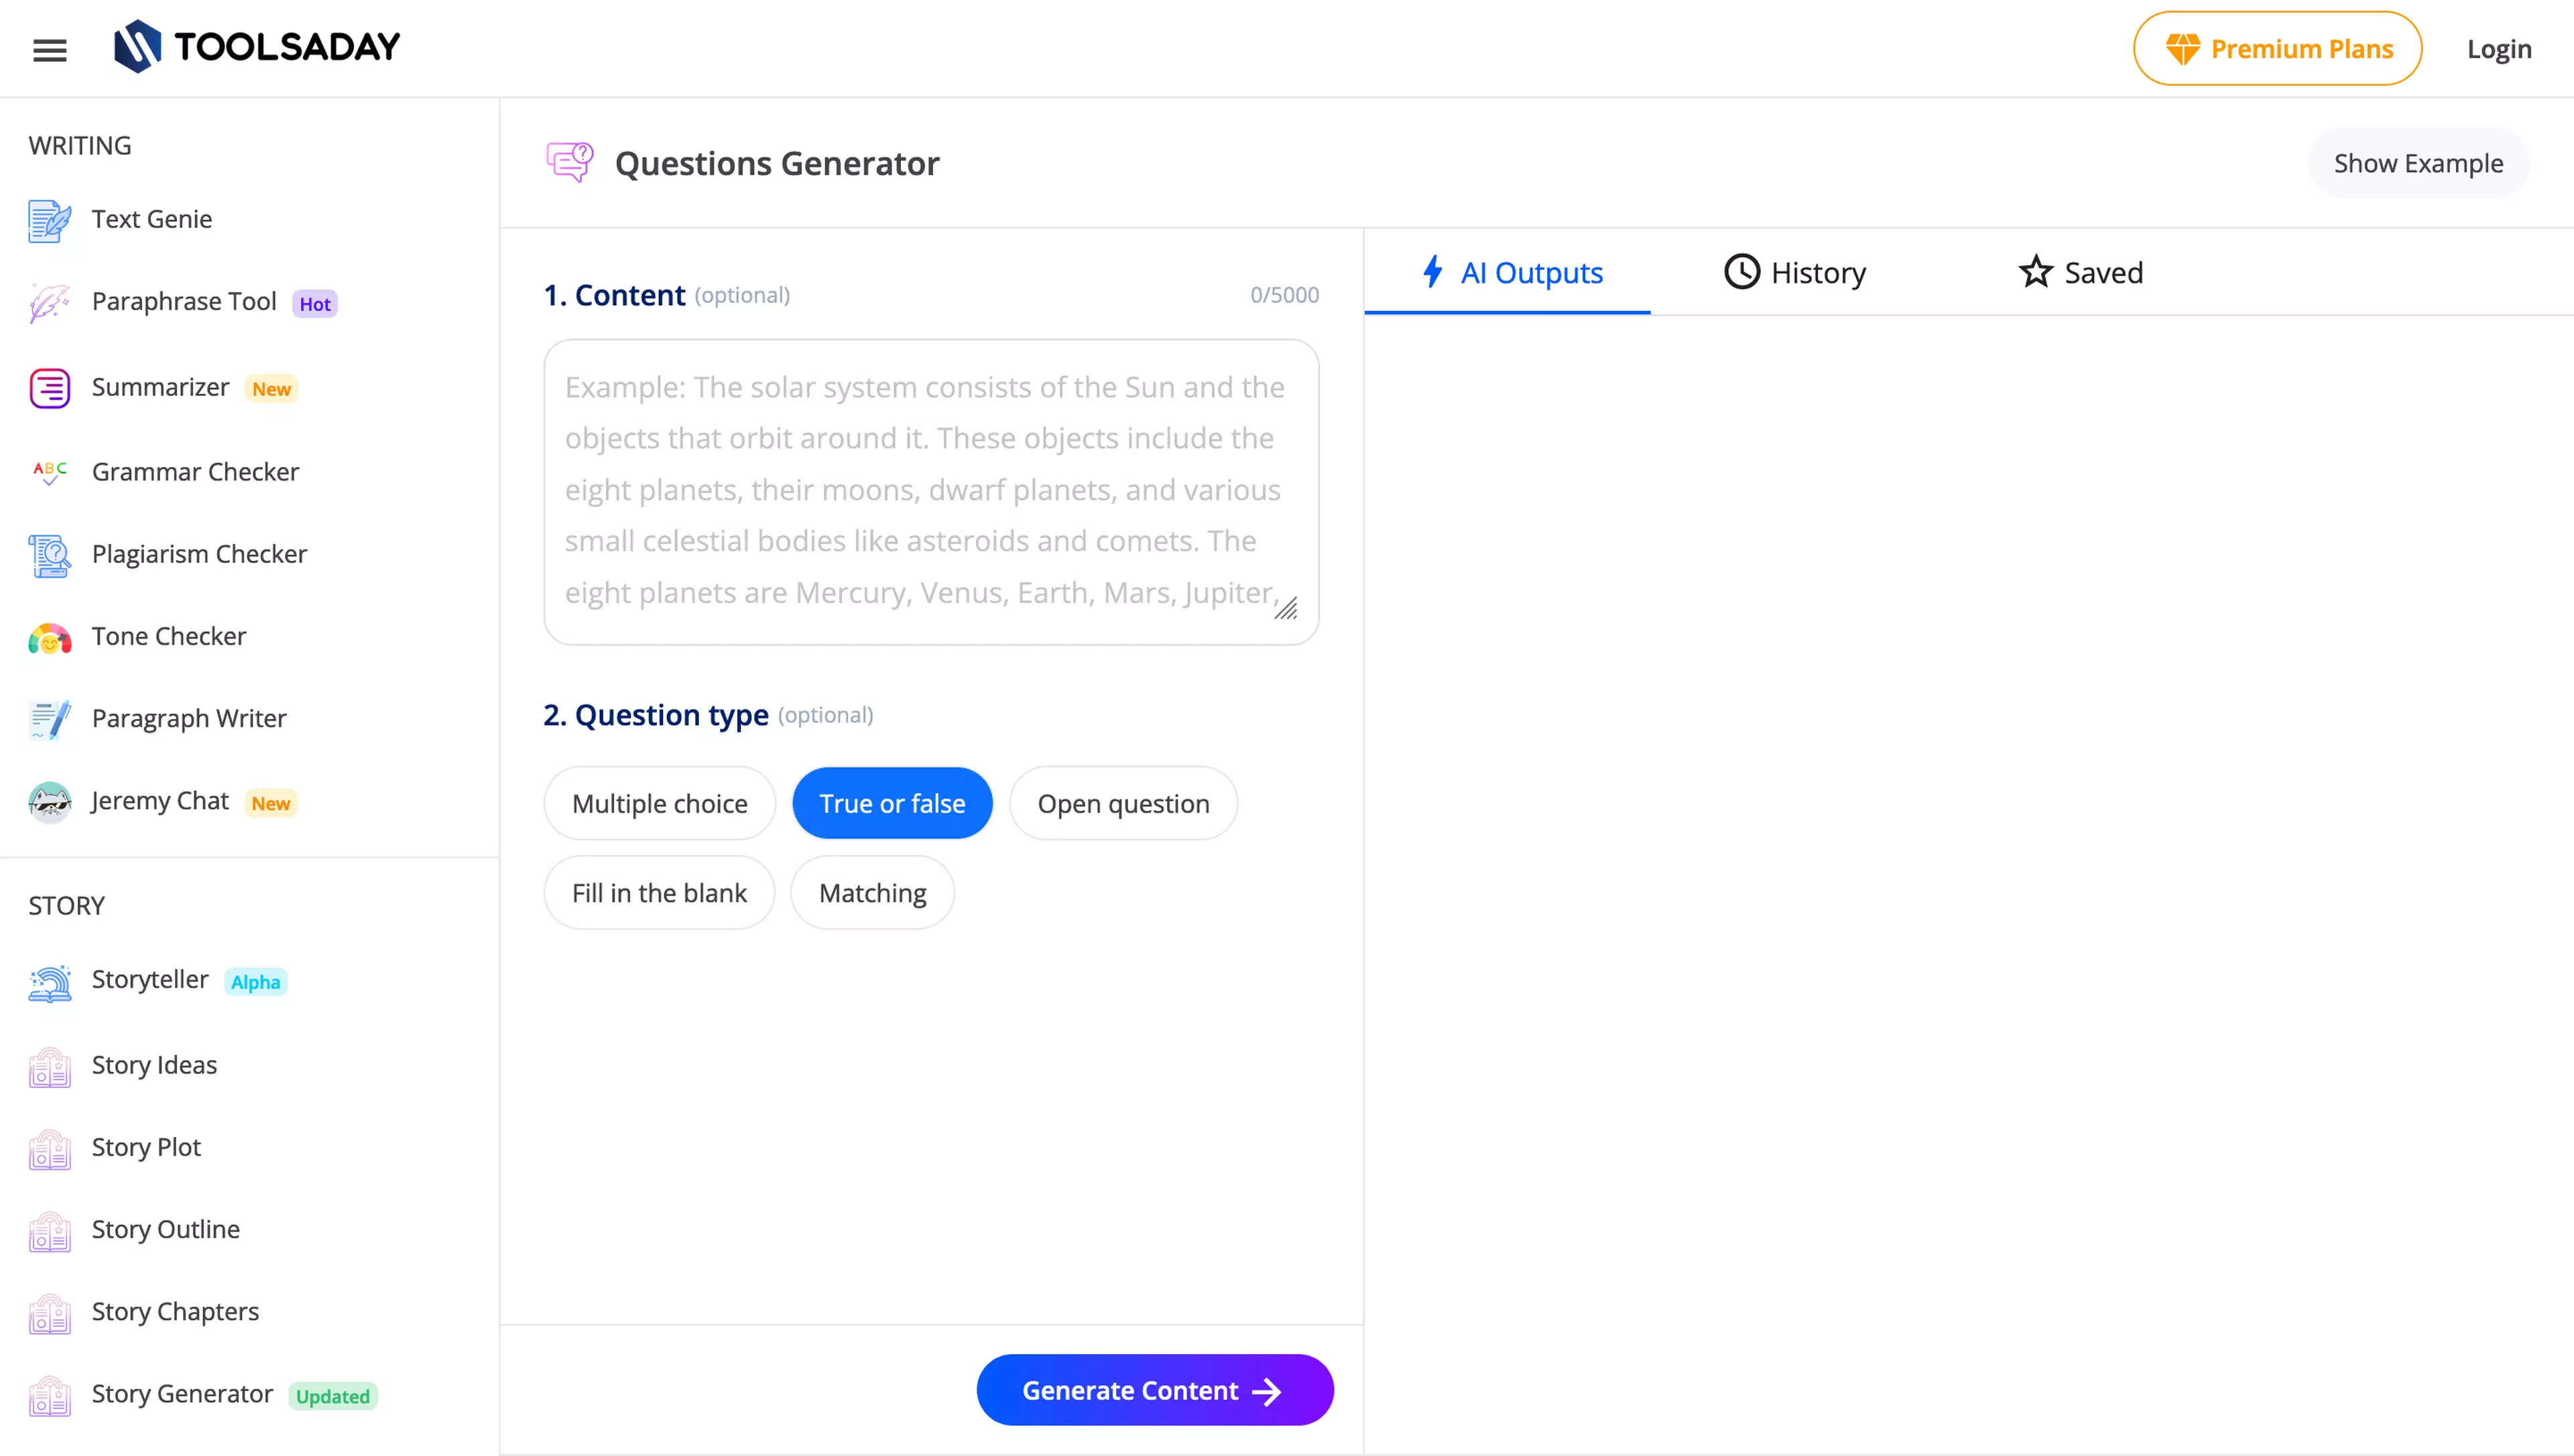Viewport: 2574px width, 1456px height.
Task: Click the Hot badge beside Paraphrase Tool
Action: tap(314, 304)
